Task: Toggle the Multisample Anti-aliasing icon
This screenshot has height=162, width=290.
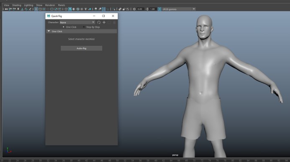Action: (x=104, y=9)
